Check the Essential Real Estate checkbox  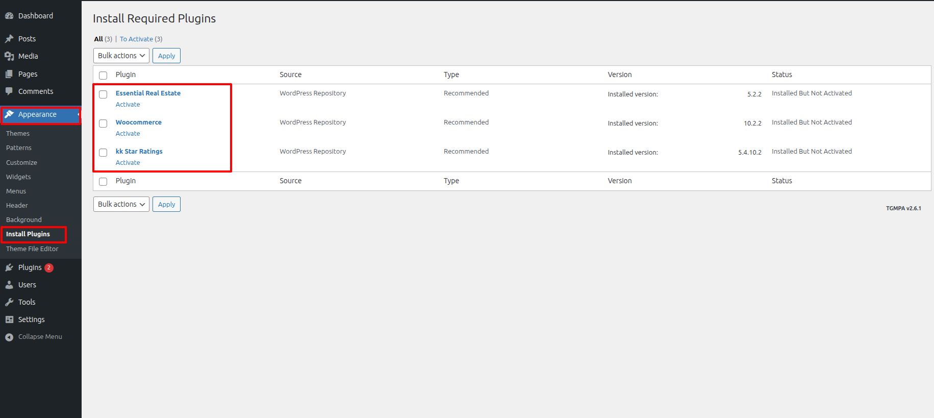coord(103,94)
